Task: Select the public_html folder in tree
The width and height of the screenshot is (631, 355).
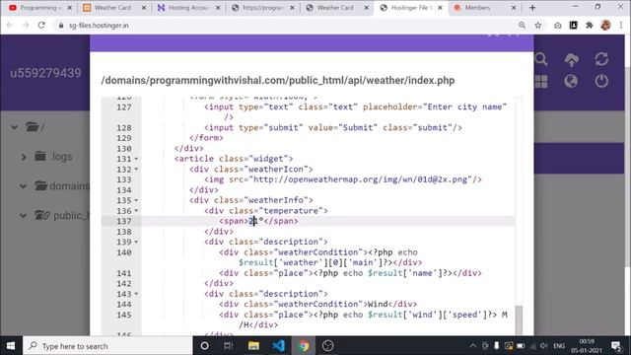Action: [x=62, y=215]
